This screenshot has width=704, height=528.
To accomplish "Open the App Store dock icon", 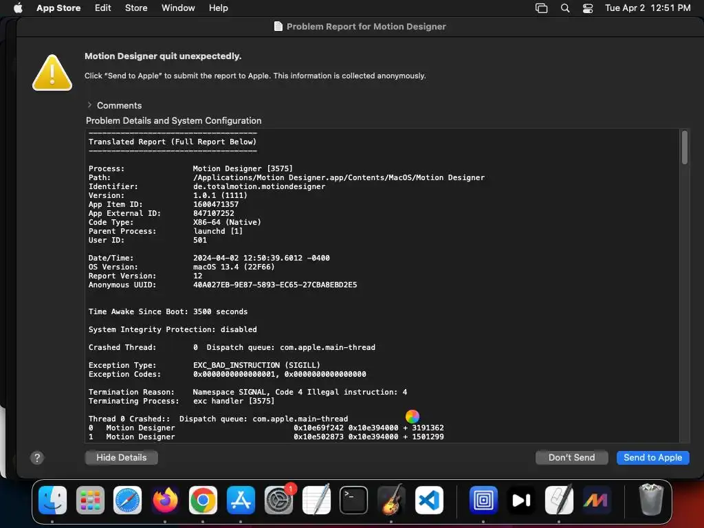I will pyautogui.click(x=241, y=500).
